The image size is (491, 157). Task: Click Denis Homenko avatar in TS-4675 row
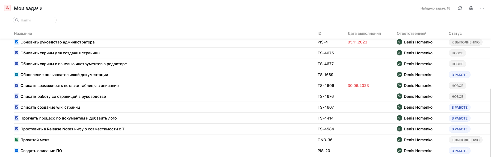tap(399, 53)
